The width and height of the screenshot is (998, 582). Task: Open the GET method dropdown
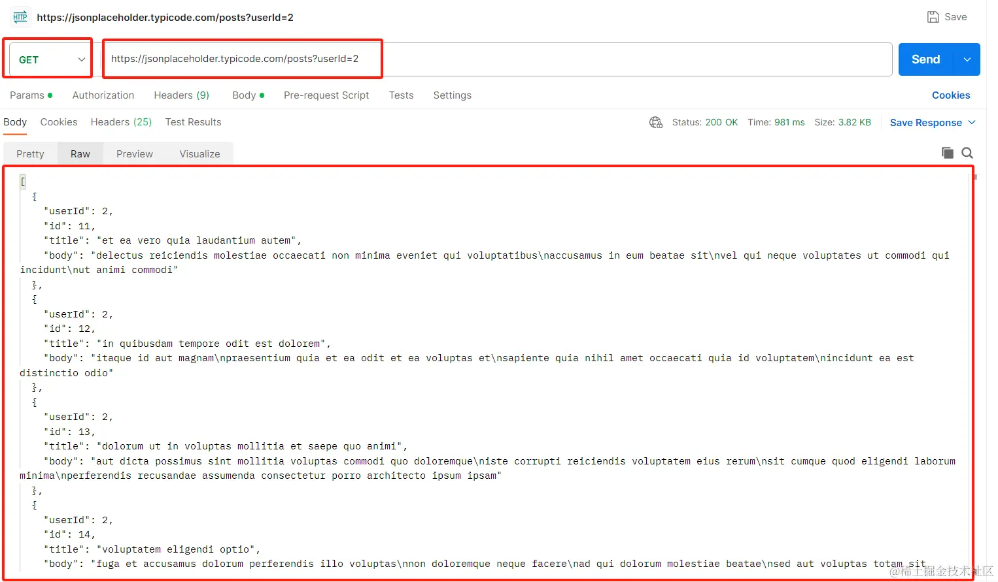(x=51, y=59)
